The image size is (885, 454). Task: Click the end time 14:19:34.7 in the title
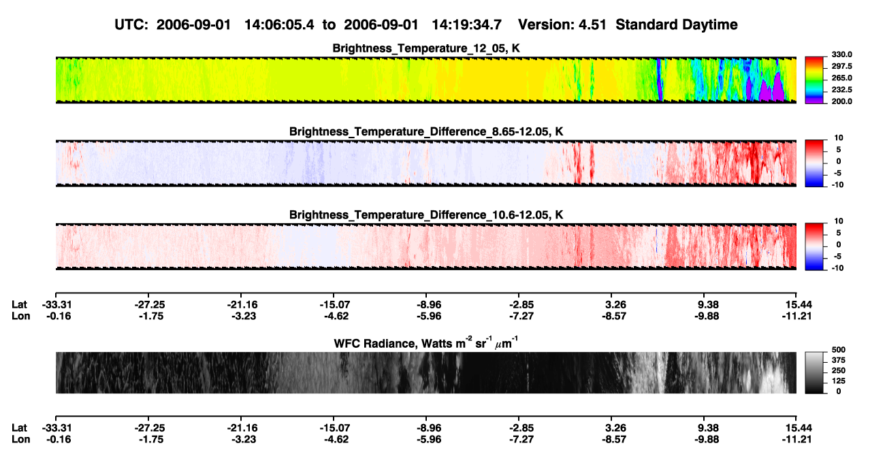466,25
